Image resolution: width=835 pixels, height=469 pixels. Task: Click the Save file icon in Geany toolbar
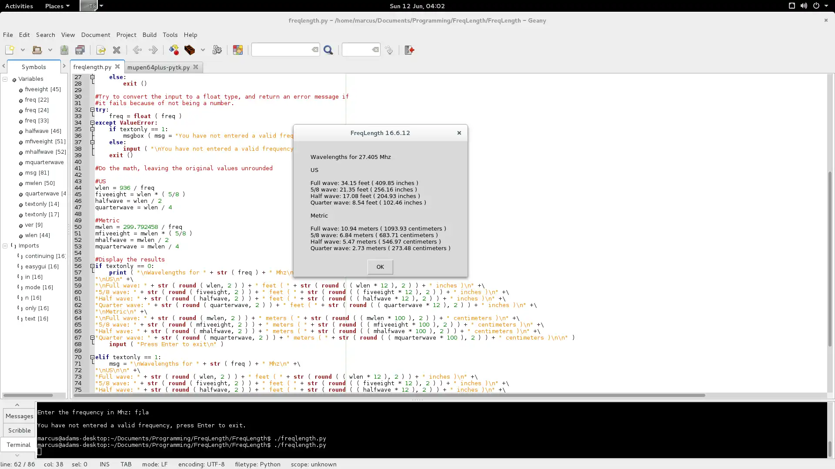pos(64,50)
